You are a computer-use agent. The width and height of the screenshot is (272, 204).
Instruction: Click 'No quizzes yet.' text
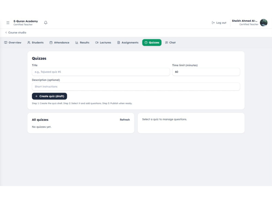click(41, 127)
